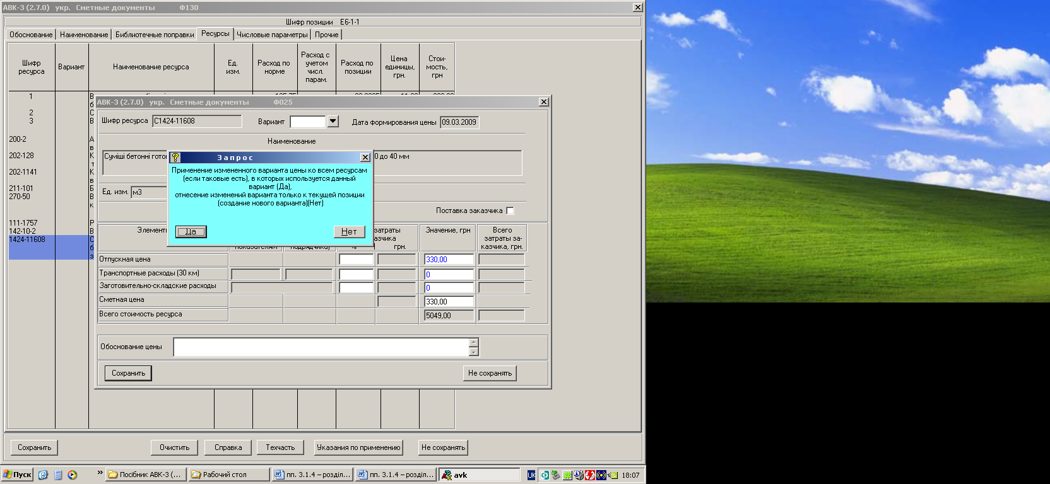Select resource row 142-10-2
The width and height of the screenshot is (1050, 484).
tap(22, 231)
